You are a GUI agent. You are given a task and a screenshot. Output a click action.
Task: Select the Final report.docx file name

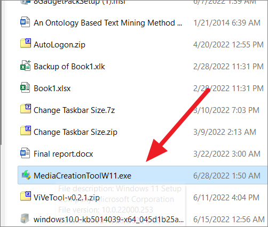coord(64,154)
